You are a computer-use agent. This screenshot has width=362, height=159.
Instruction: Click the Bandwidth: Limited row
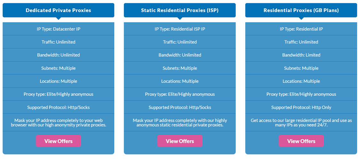tap(301, 55)
